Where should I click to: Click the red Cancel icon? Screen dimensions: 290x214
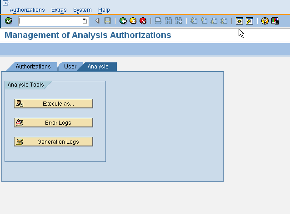(143, 21)
